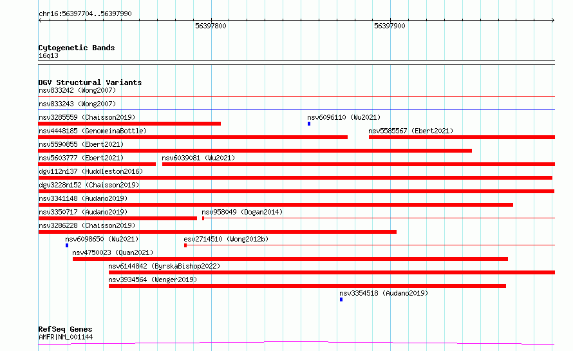
Task: Select the 16q13 cytogenetic band label
Action: (48, 55)
